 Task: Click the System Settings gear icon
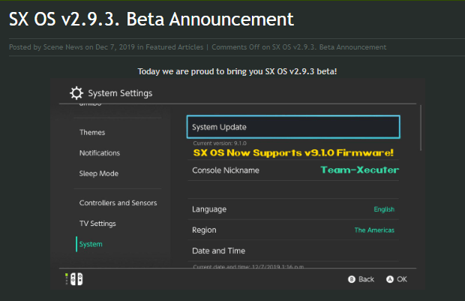coord(76,93)
